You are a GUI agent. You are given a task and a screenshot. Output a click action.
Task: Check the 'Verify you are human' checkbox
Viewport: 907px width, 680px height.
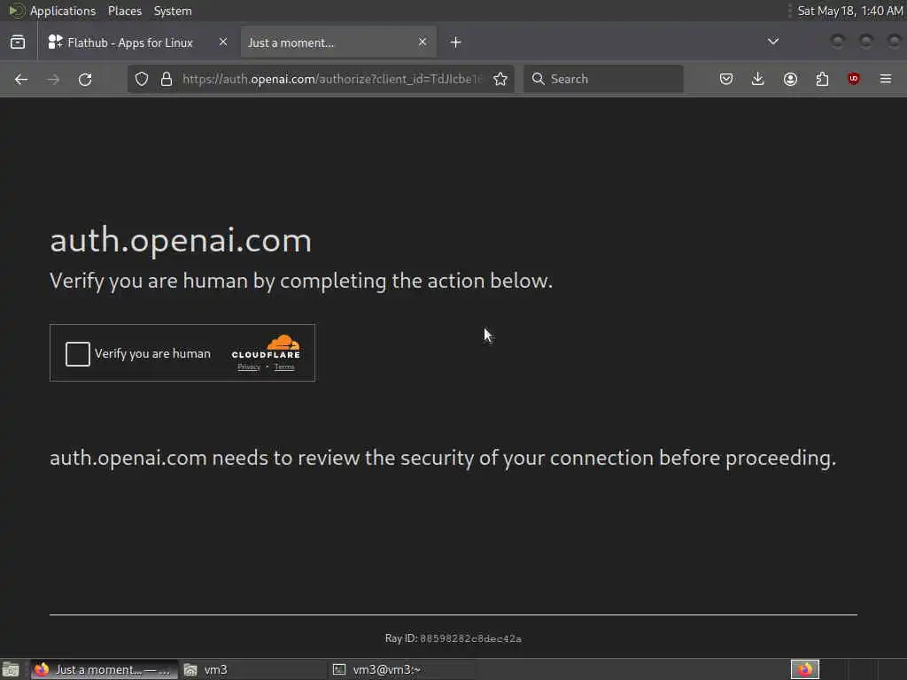pos(78,354)
